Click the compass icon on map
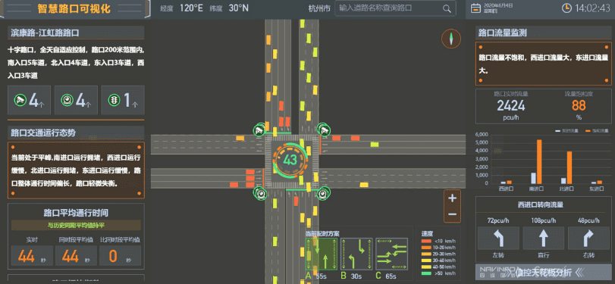The height and width of the screenshot is (284, 615). tap(451, 39)
